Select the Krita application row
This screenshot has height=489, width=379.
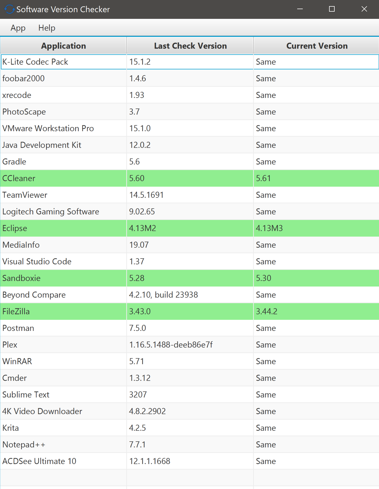point(190,428)
